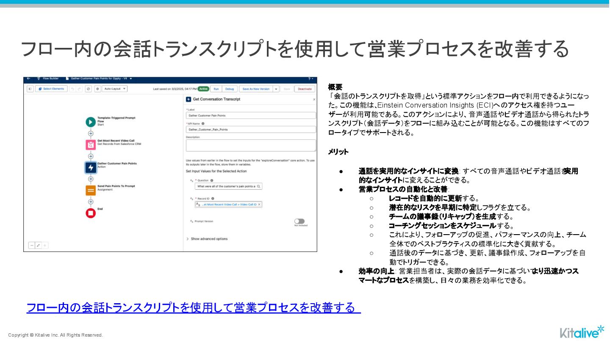Image resolution: width=610 pixels, height=343 pixels.
Task: Click Save As New Version button
Action: click(x=256, y=89)
